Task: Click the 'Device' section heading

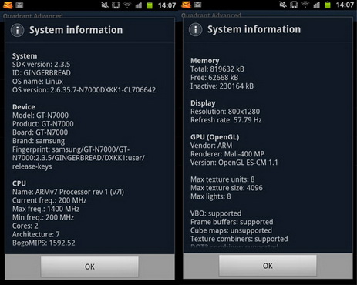Action: tap(24, 107)
